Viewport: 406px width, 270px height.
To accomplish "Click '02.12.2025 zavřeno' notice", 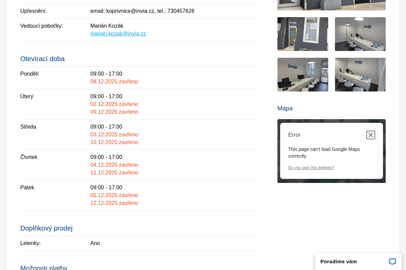I will click(114, 104).
